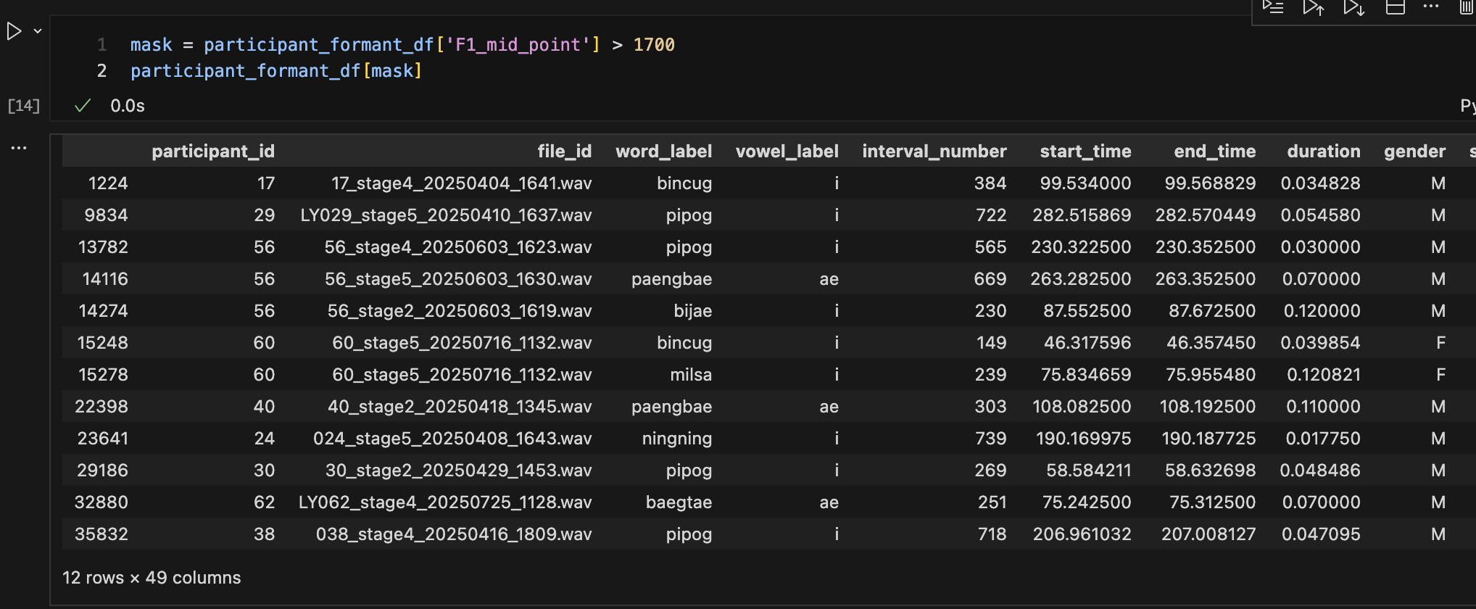Click the value 1700 in the code
The image size is (1476, 609).
(653, 45)
